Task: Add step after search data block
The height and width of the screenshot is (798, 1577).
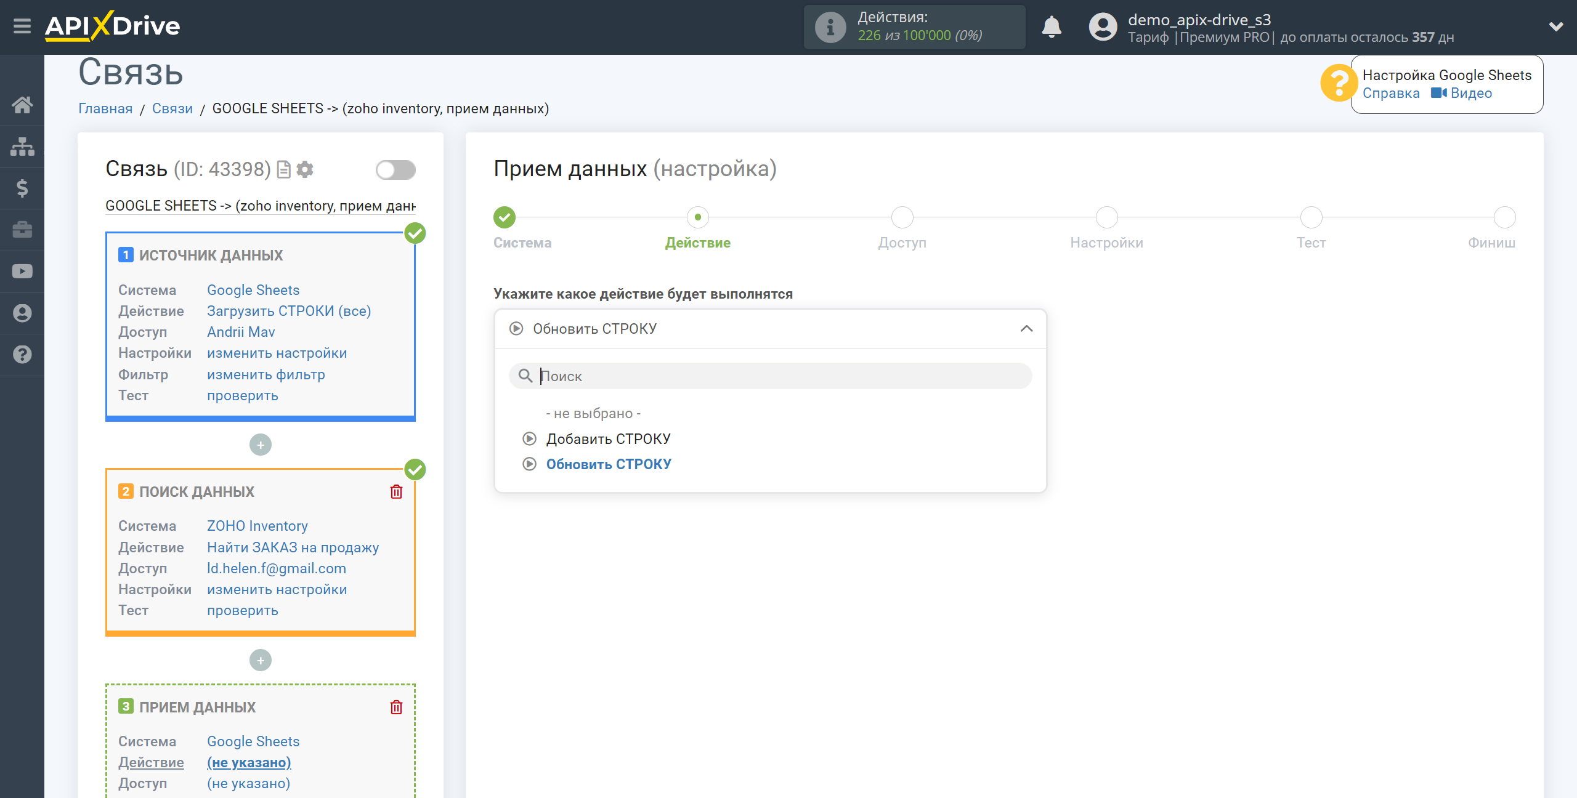Action: coord(261,660)
